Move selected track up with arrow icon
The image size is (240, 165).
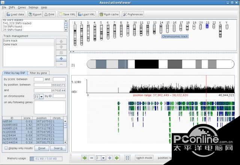tap(61, 41)
